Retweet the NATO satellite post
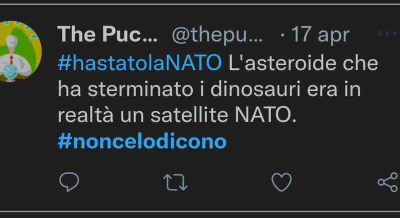 click(176, 182)
